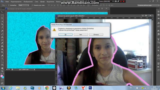Click zoom percentage field 66,67%
This screenshot has height=90, width=160.
coord(8,69)
